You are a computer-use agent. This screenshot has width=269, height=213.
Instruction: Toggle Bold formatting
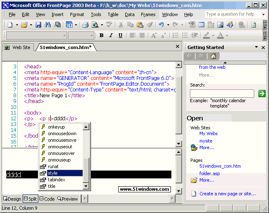101,35
